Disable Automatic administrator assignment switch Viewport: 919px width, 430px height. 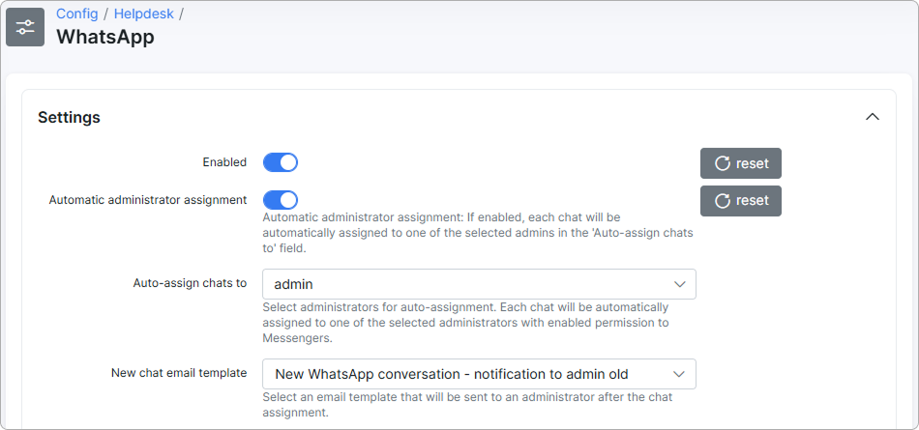coord(281,200)
